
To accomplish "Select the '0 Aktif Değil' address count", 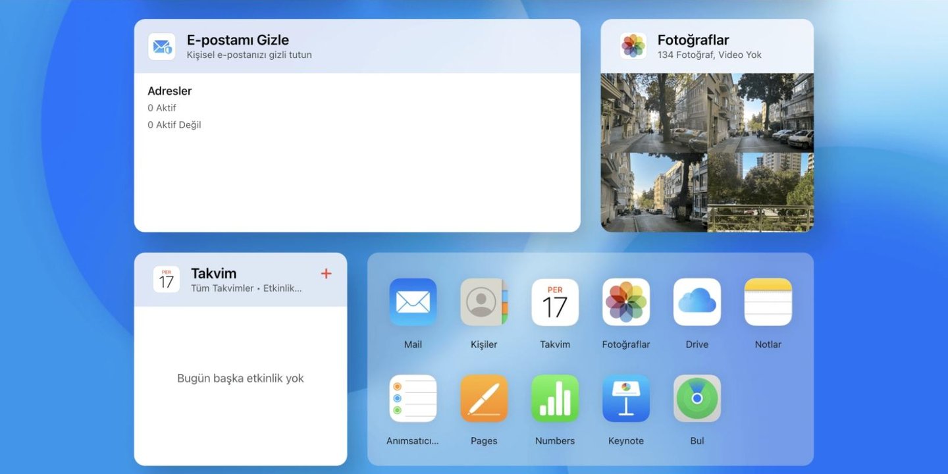I will tap(174, 125).
